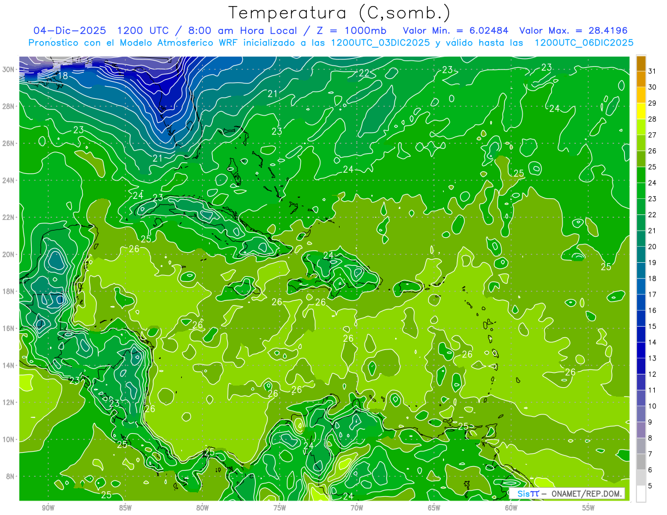Click the 8N latitude axis label
This screenshot has width=667, height=515.
click(11, 476)
